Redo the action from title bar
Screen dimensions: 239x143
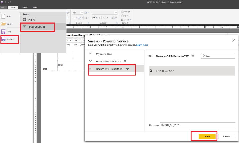click(x=10, y=2)
